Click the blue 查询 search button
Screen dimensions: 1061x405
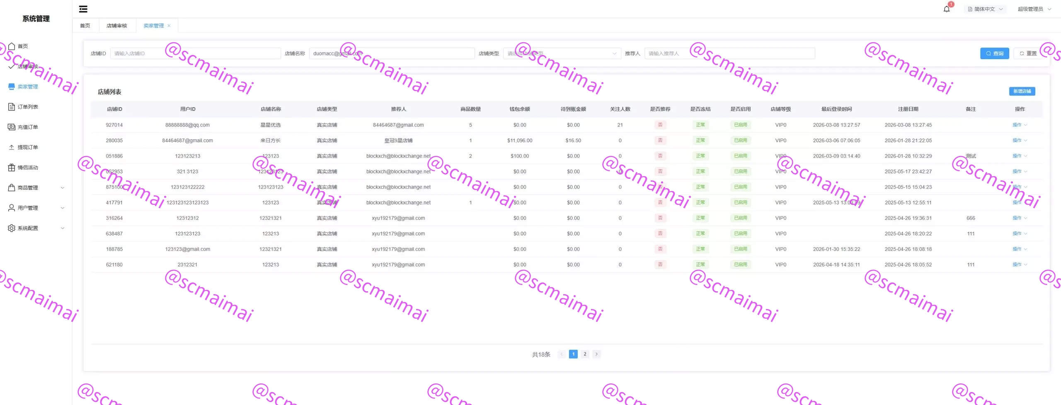(994, 53)
